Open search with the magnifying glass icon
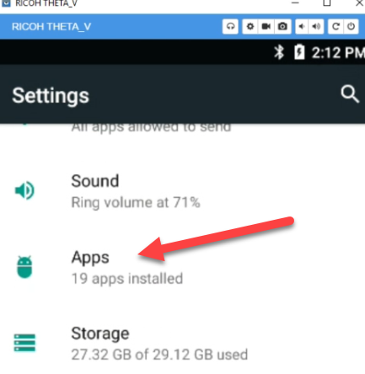Viewport: 365px width, 374px height. pos(350,94)
